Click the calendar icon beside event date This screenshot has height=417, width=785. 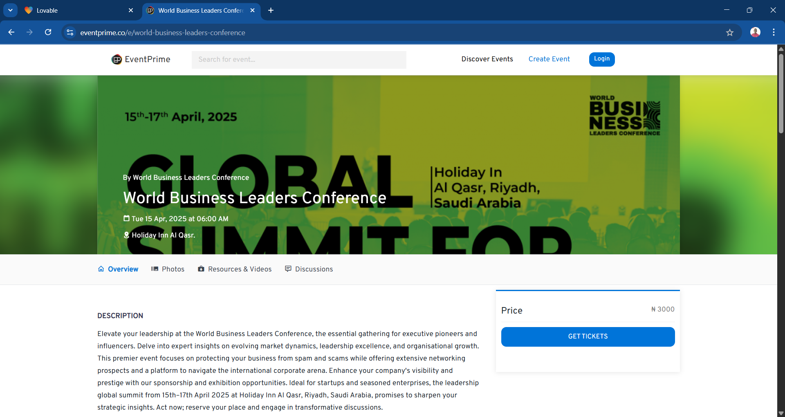126,218
